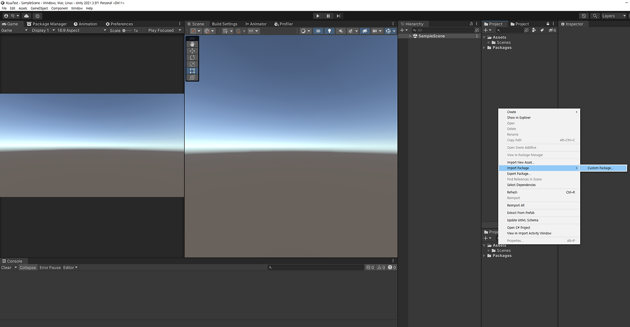This screenshot has width=630, height=327.
Task: Select the Rotate tool in Scene overlay
Action: [192, 57]
